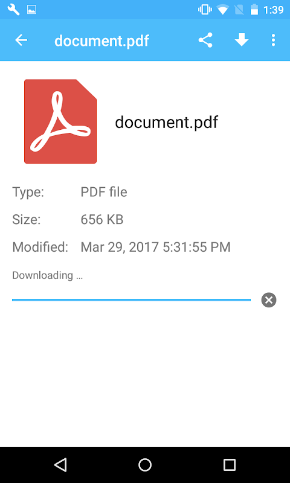The image size is (290, 483).
Task: Tap the wrench icon in status bar
Action: click(13, 10)
